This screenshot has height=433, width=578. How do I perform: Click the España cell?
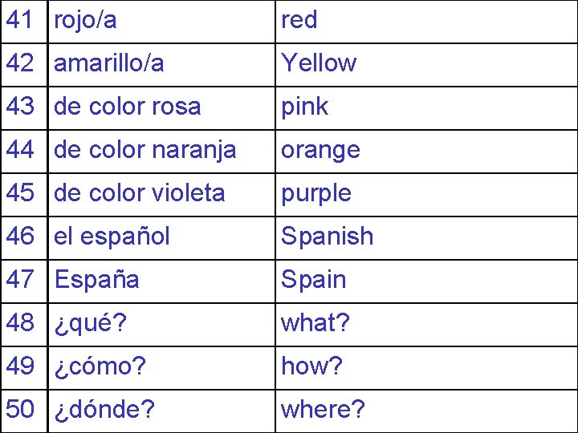click(x=162, y=281)
